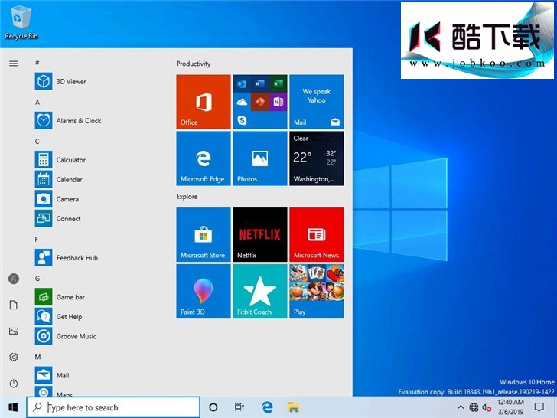Open Task View on the taskbar
Screen dimensions: 557x418
tap(239, 407)
